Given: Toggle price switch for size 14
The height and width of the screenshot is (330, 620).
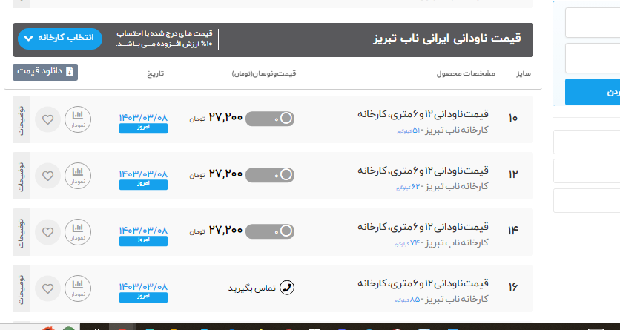Looking at the screenshot, I should point(270,231).
